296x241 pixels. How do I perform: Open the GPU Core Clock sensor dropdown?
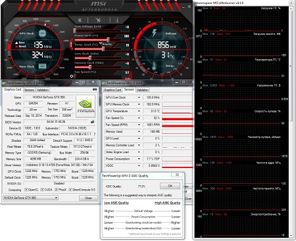pos(139,97)
